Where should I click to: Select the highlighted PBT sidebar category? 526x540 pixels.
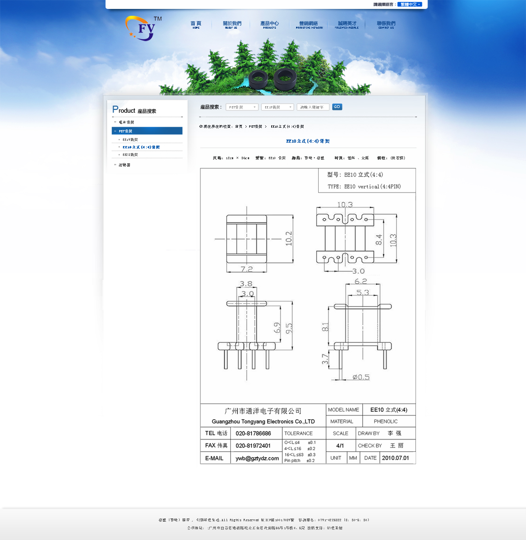click(147, 131)
